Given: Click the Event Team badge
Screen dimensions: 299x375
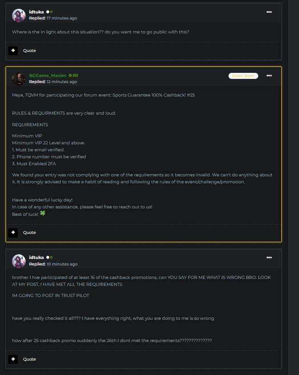Looking at the screenshot, I should pyautogui.click(x=243, y=76).
